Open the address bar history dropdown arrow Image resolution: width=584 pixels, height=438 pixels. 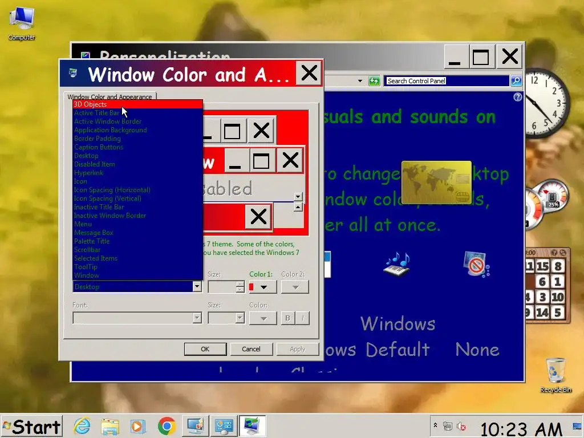pos(360,81)
